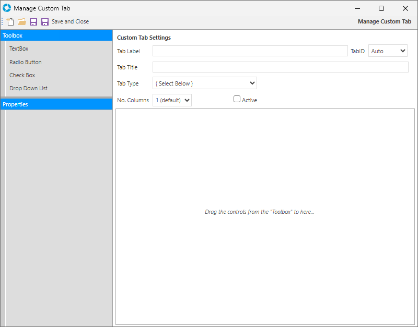Image resolution: width=418 pixels, height=327 pixels.
Task: Select Drop Down List in Toolbox
Action: (28, 88)
